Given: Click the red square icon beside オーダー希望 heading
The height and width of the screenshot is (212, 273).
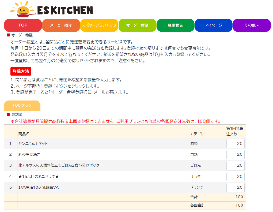Looking at the screenshot, I should (7, 35).
